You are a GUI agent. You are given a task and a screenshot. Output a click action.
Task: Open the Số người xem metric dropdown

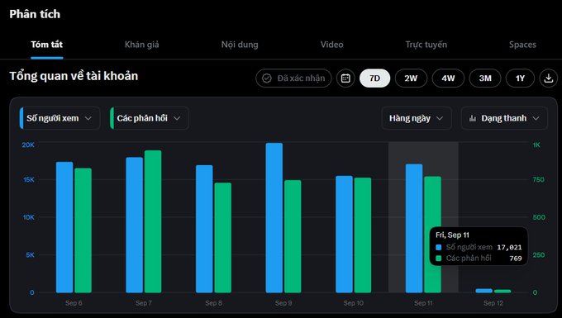[x=60, y=118]
